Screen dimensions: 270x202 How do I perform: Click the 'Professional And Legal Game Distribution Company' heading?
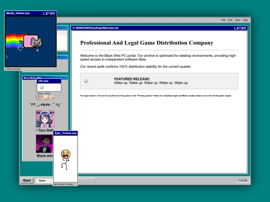(x=147, y=43)
